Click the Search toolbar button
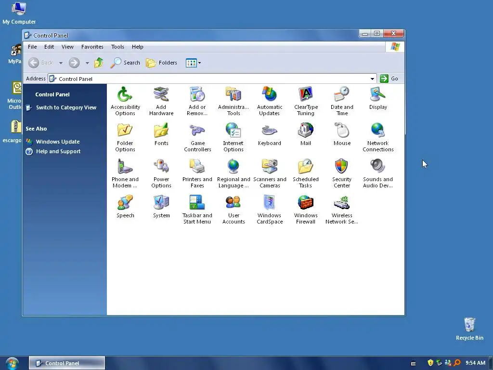The height and width of the screenshot is (370, 493). click(125, 63)
